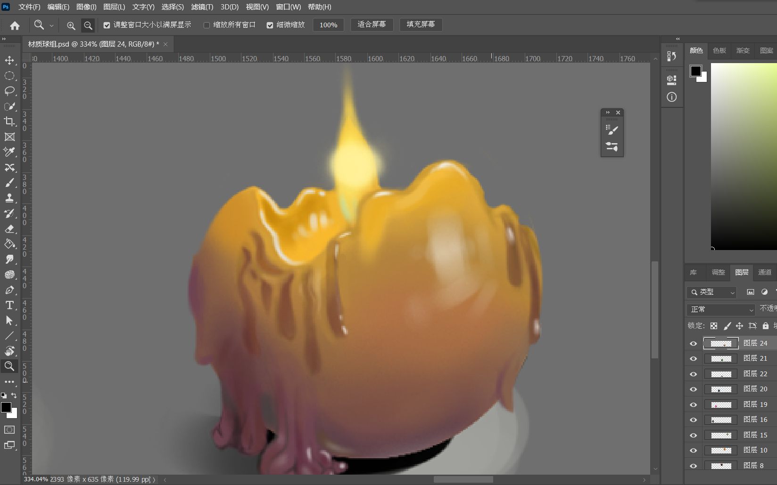Click the 填充屏幕 button
The width and height of the screenshot is (777, 485).
click(x=421, y=24)
